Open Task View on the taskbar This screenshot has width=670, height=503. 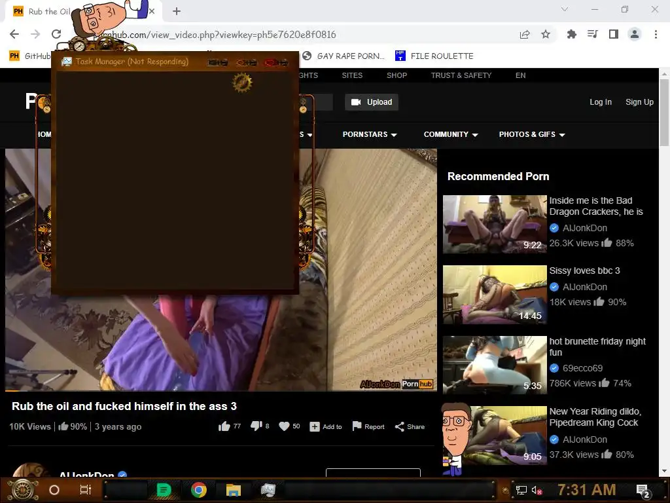[86, 490]
